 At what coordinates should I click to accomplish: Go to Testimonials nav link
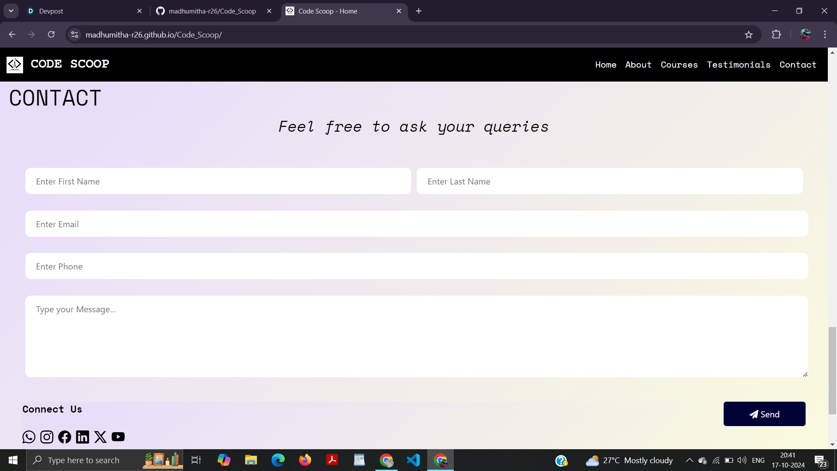click(x=738, y=65)
